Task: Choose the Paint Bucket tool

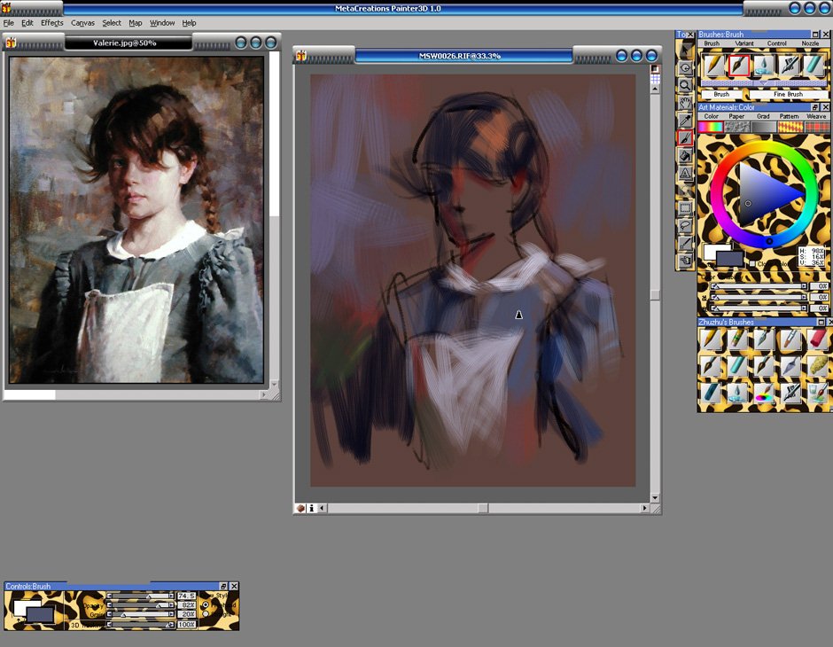Action: pos(685,155)
